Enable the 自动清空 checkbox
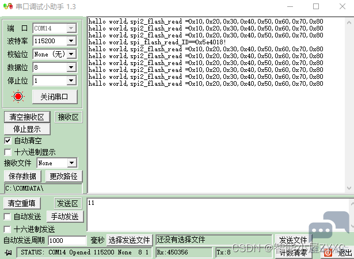 tap(7, 140)
